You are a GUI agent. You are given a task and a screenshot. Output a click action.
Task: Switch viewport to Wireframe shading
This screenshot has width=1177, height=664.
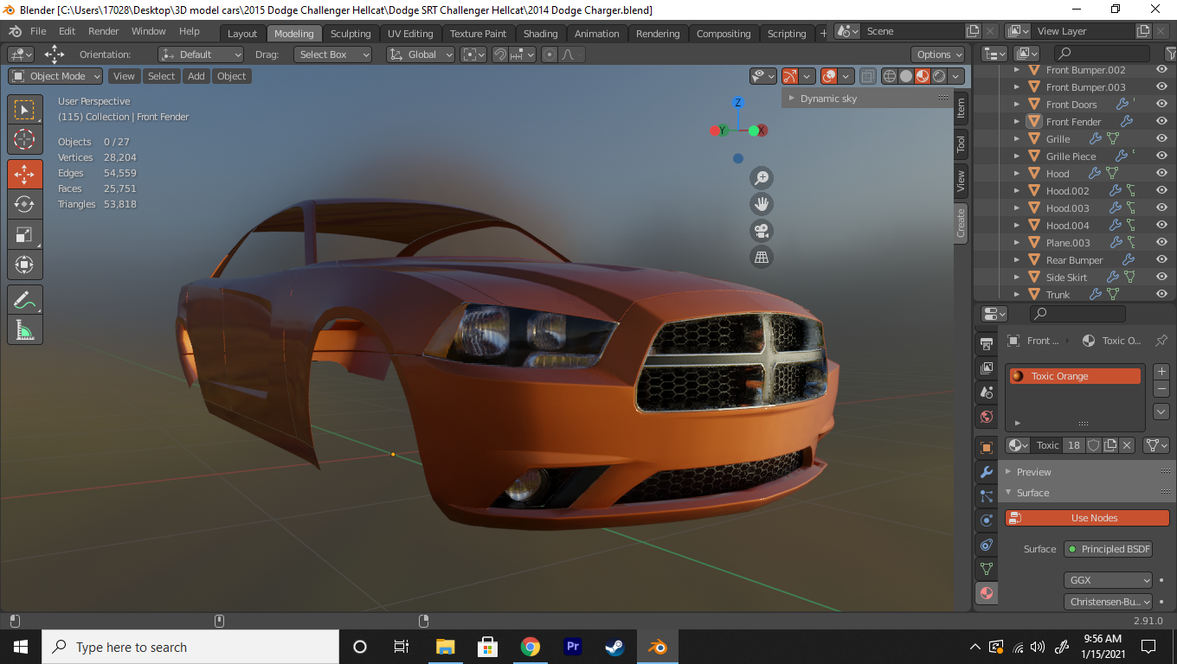pyautogui.click(x=889, y=76)
